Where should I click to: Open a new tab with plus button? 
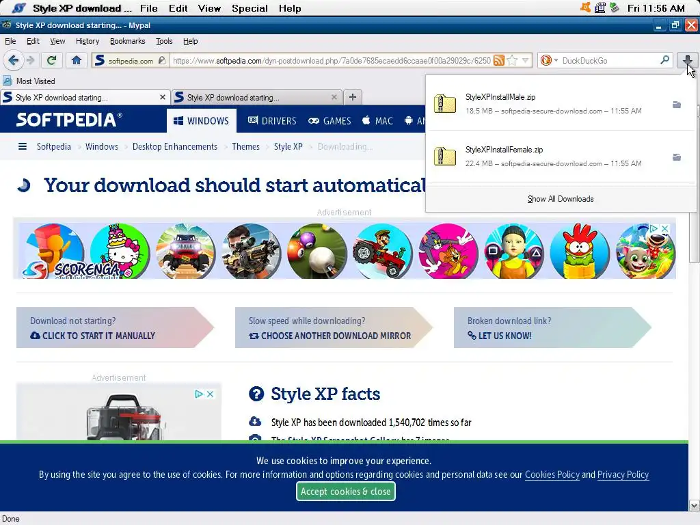353,97
